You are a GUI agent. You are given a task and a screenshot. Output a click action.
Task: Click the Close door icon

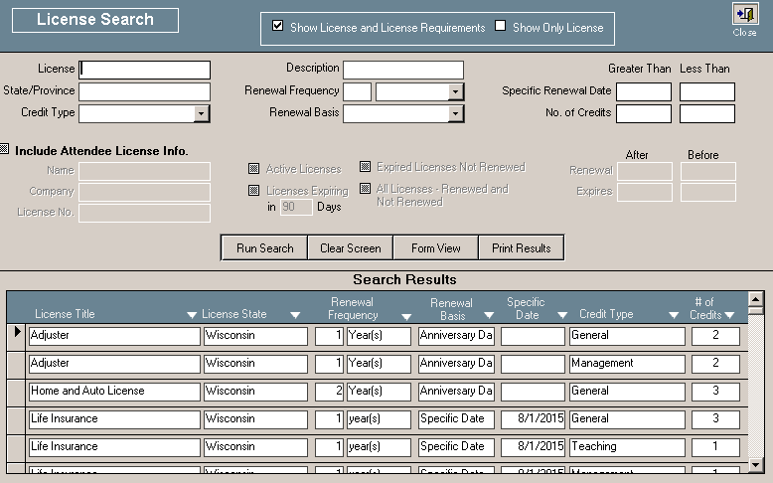745,14
